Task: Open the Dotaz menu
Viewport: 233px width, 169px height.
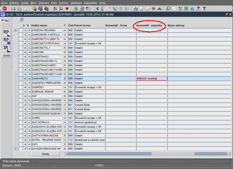Action: [x=25, y=3]
